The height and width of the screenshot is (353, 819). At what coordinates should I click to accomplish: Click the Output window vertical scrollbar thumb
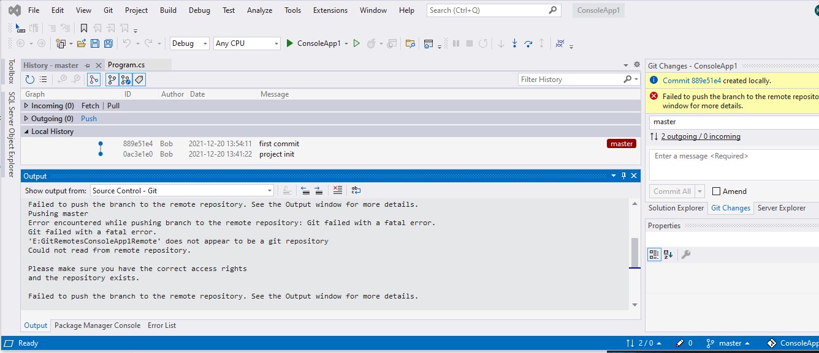click(x=634, y=253)
